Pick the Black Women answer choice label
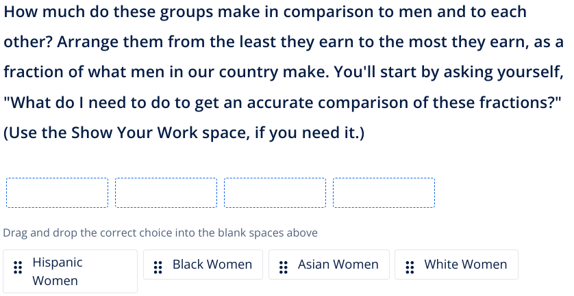 pos(212,265)
